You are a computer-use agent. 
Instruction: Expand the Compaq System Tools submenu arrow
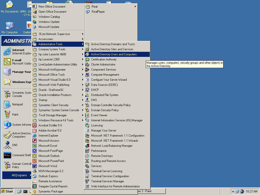pos(83,49)
